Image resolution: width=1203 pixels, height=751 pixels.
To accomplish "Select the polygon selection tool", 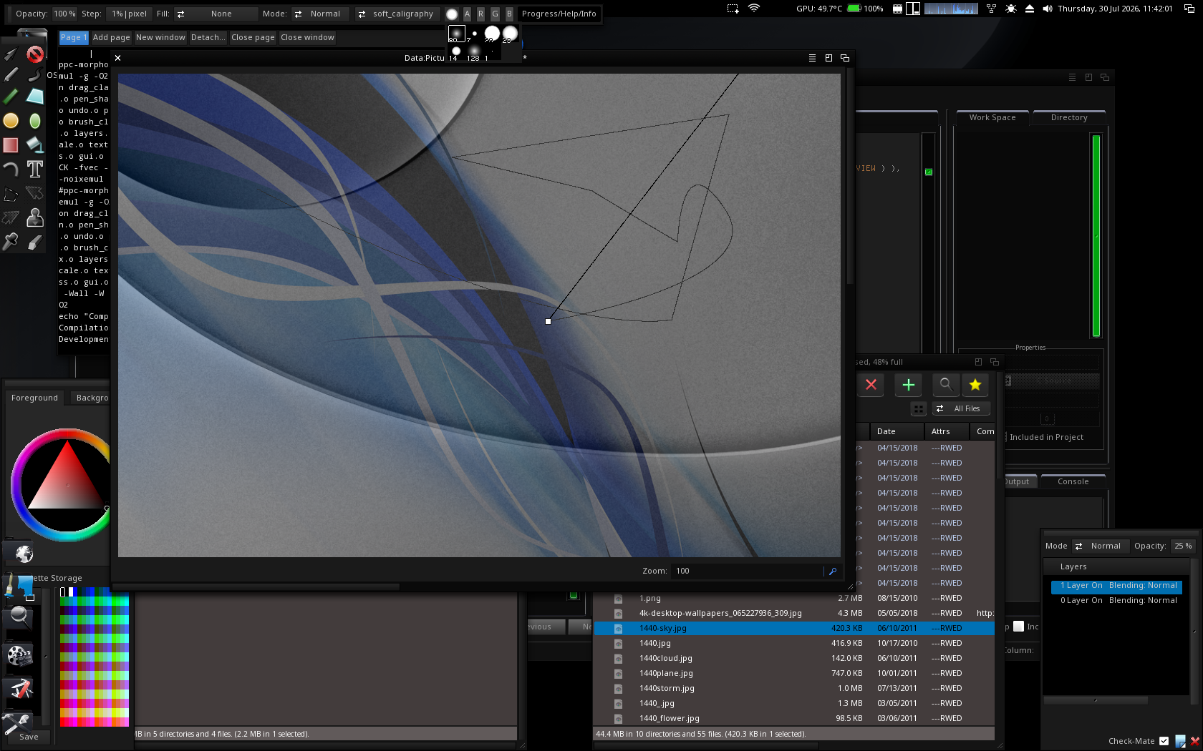I will click(x=11, y=193).
